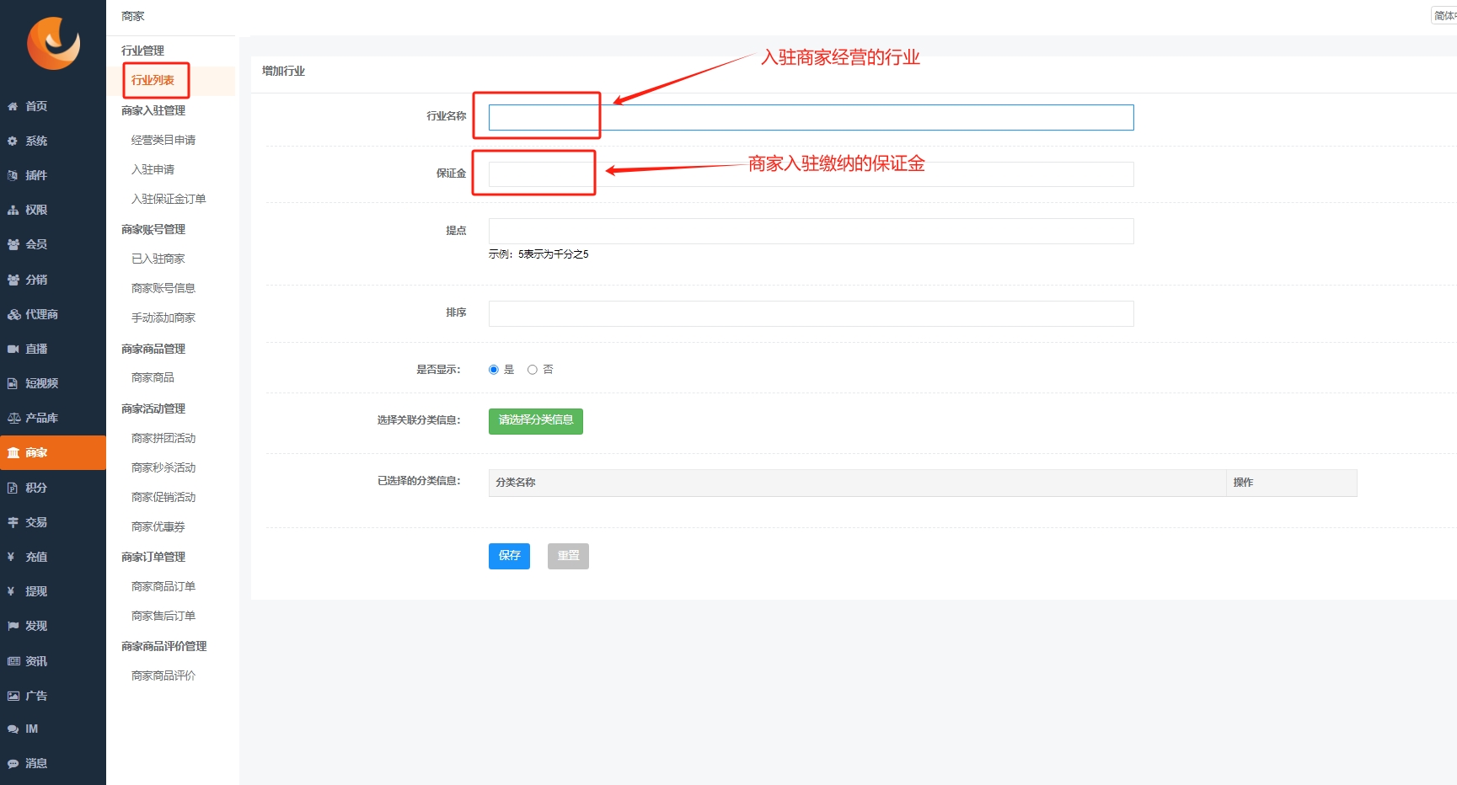Viewport: 1457px width, 785px height.
Task: Click the 权限 hierarchy icon
Action: point(13,210)
